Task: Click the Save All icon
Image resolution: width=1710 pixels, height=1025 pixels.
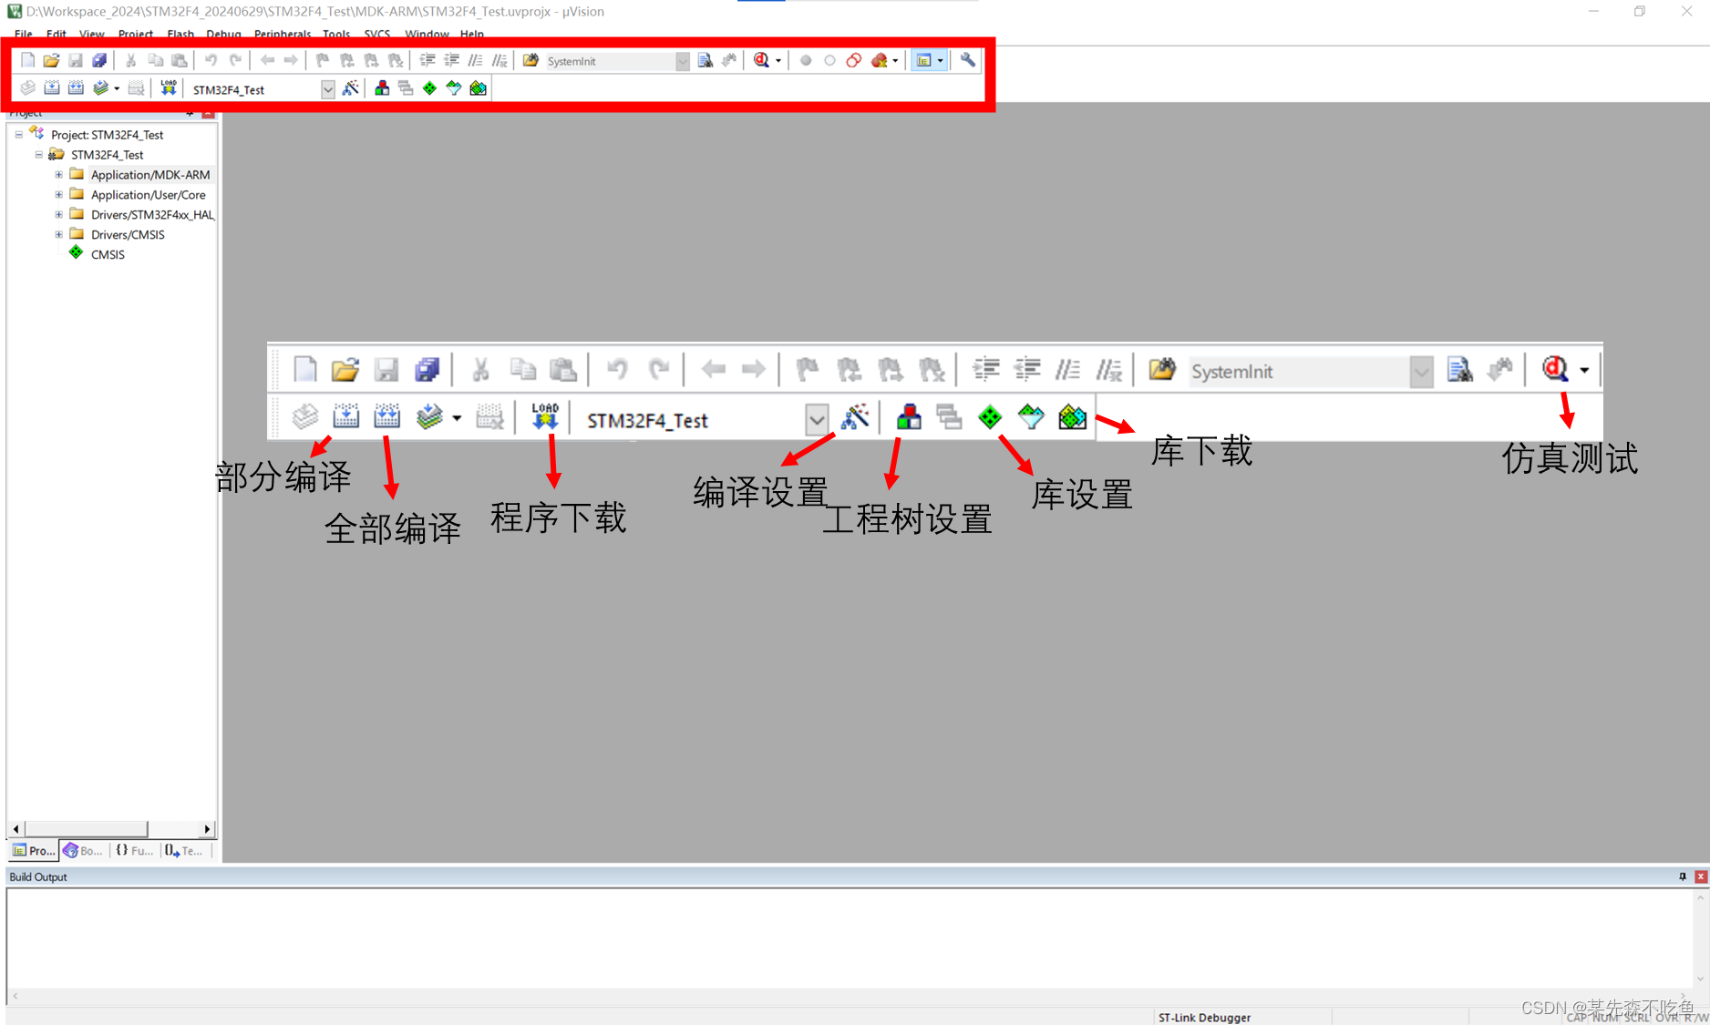Action: coord(99,60)
